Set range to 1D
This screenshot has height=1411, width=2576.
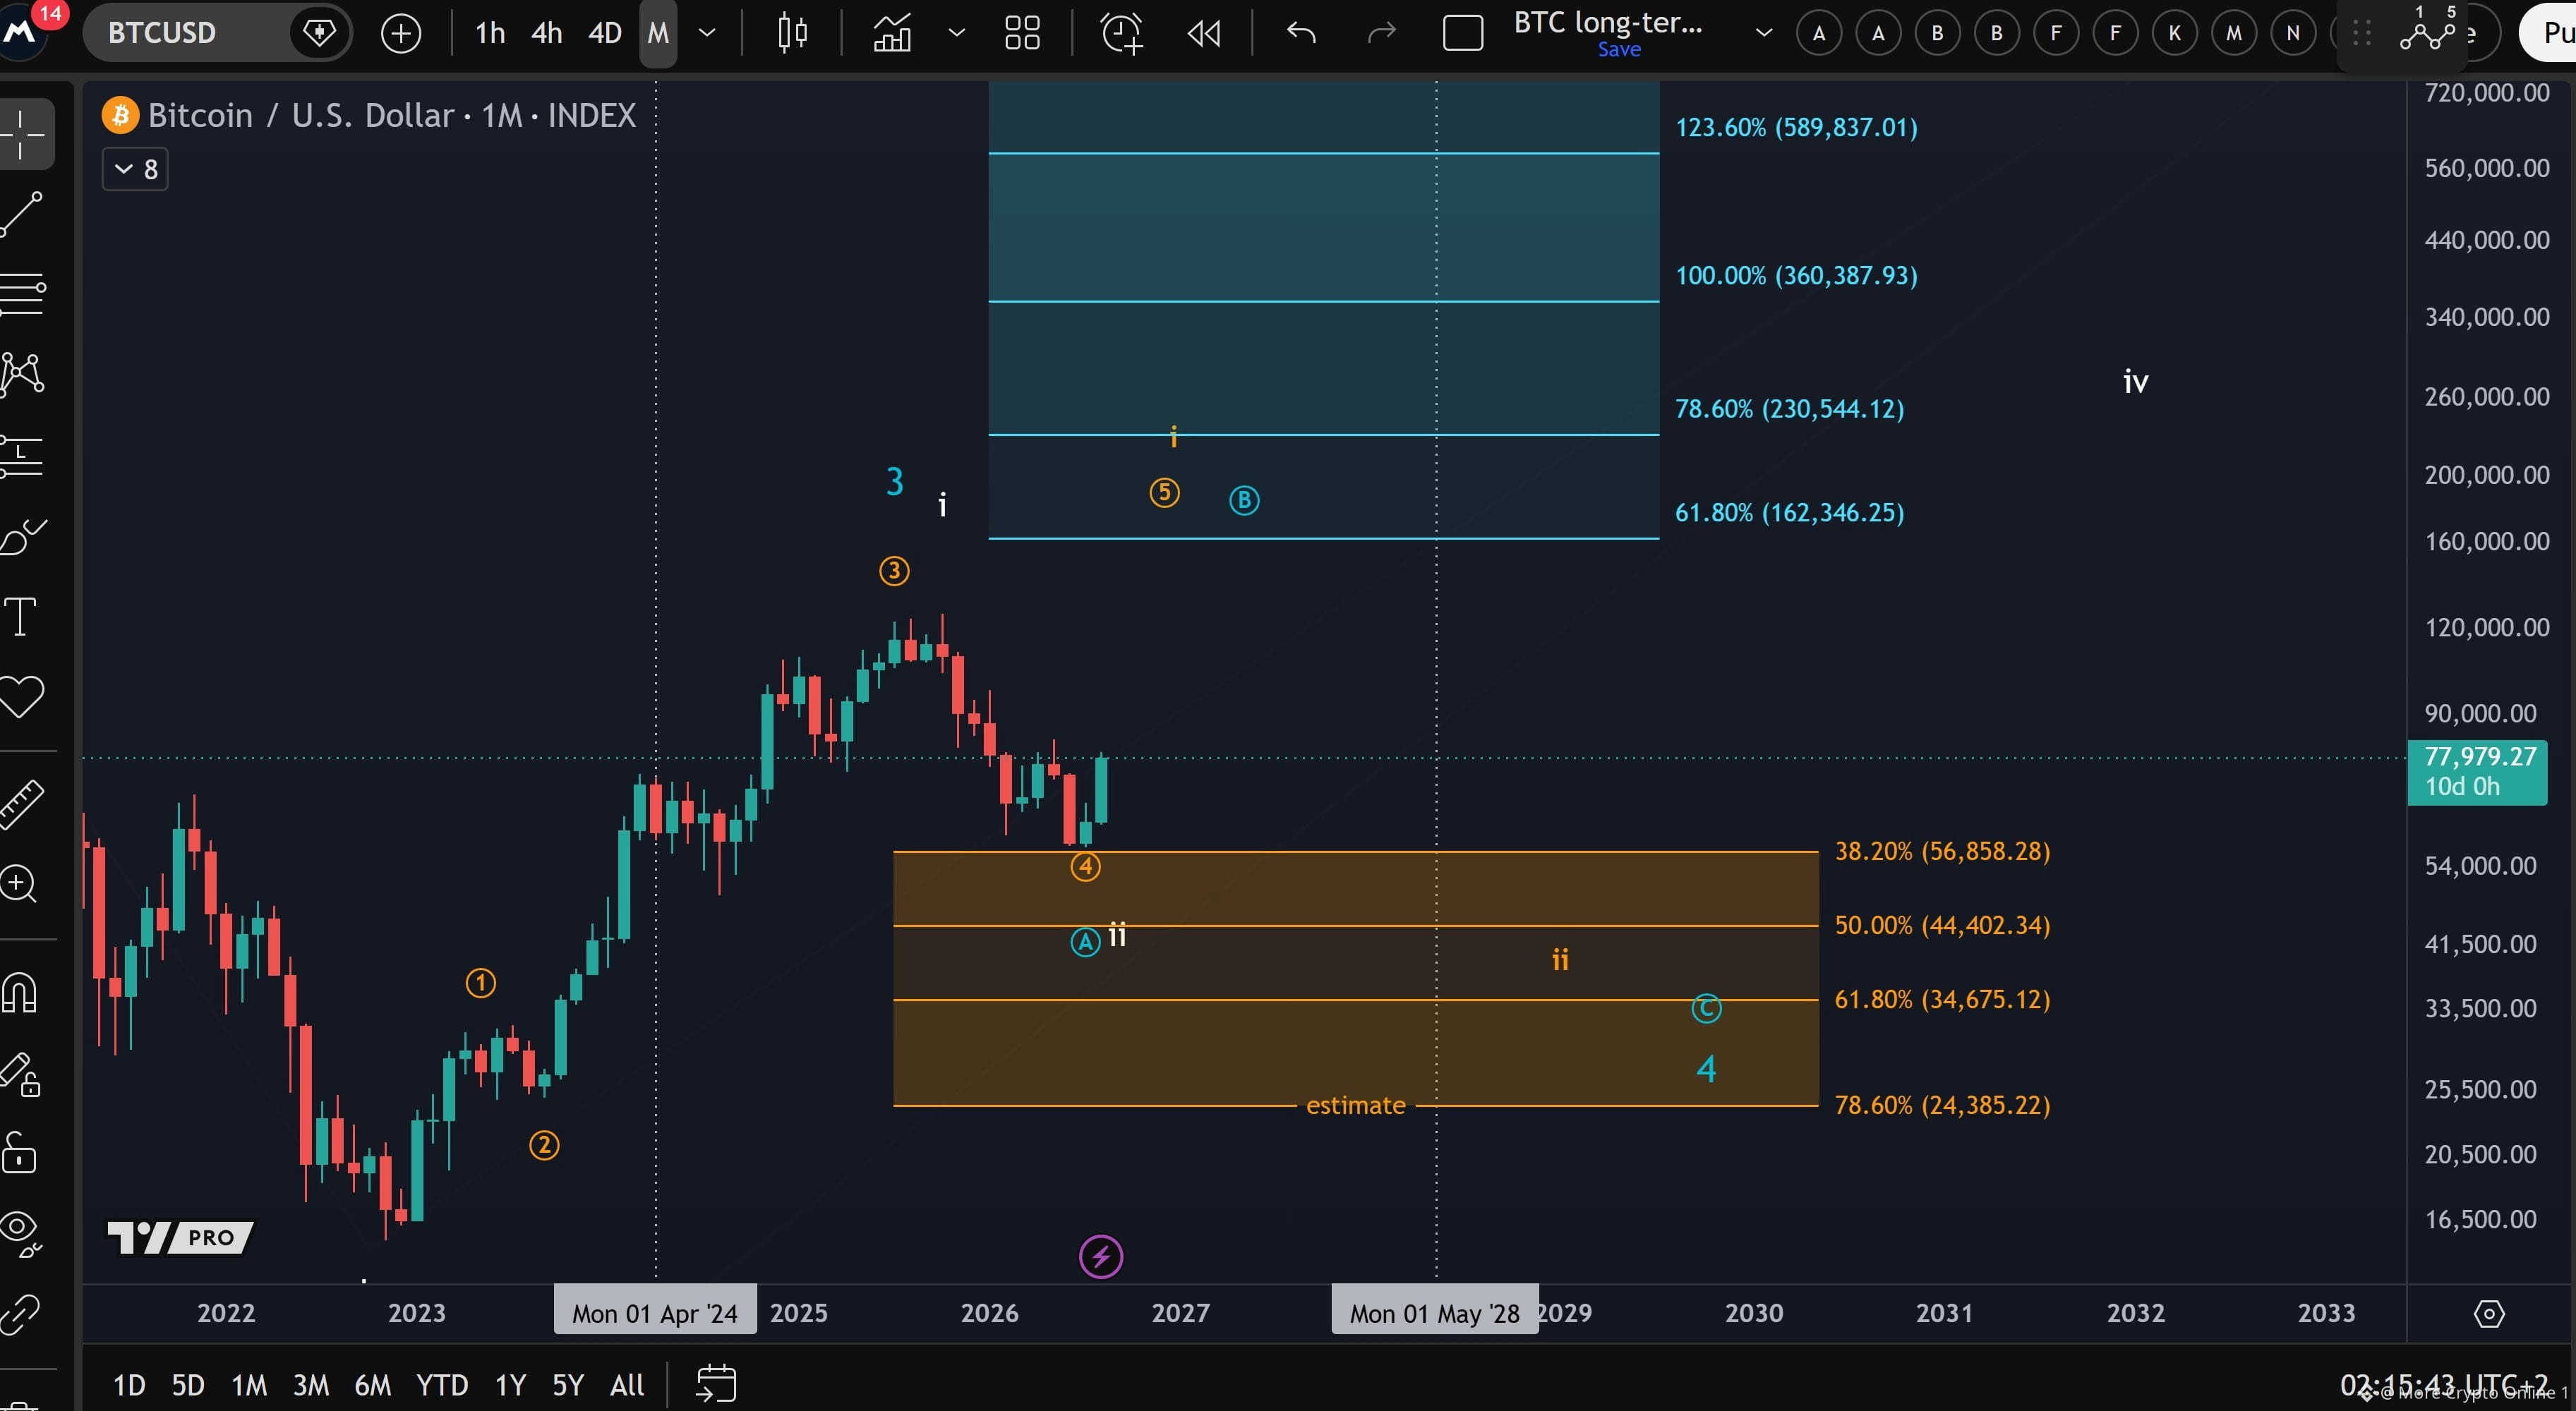129,1385
